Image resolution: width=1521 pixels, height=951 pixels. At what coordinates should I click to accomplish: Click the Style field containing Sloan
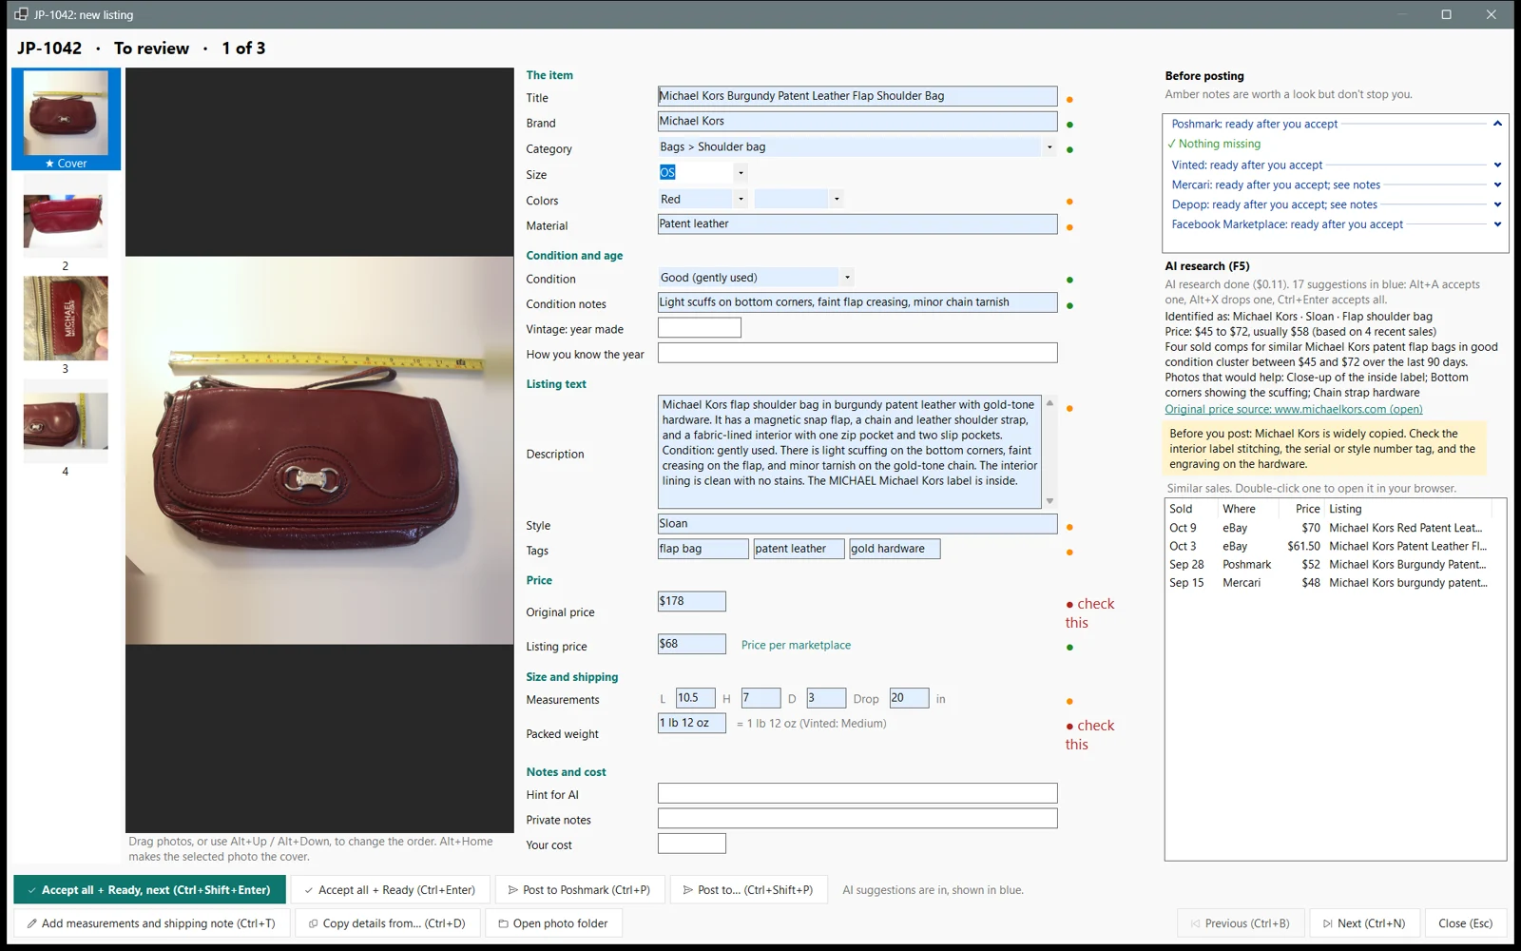[x=857, y=524]
